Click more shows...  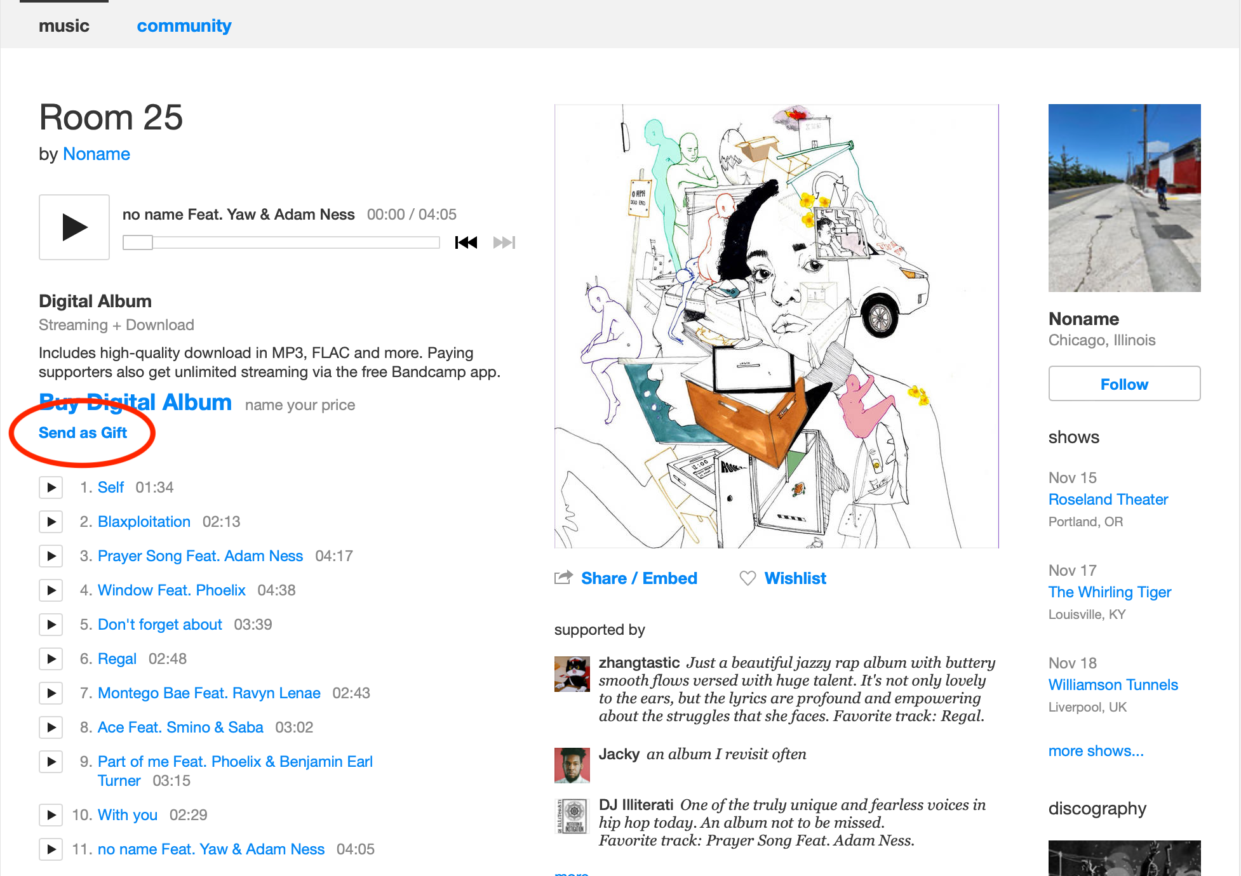tap(1096, 751)
